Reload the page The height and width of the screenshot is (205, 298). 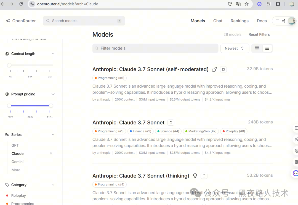click(x=21, y=4)
